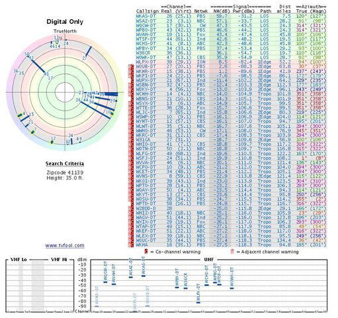Click the Digital Only chart title
Image resolution: width=338 pixels, height=318 pixels.
click(x=65, y=22)
